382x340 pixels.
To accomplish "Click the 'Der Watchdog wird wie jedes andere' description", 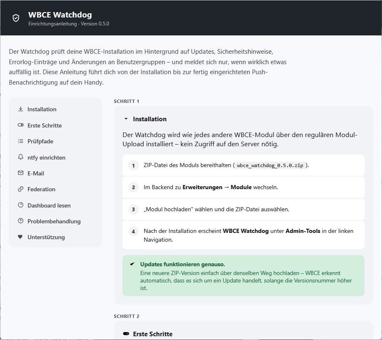I will (240, 140).
